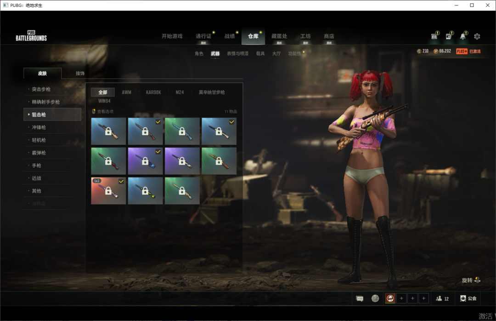Show 全部 sniper rifle skins

[103, 92]
